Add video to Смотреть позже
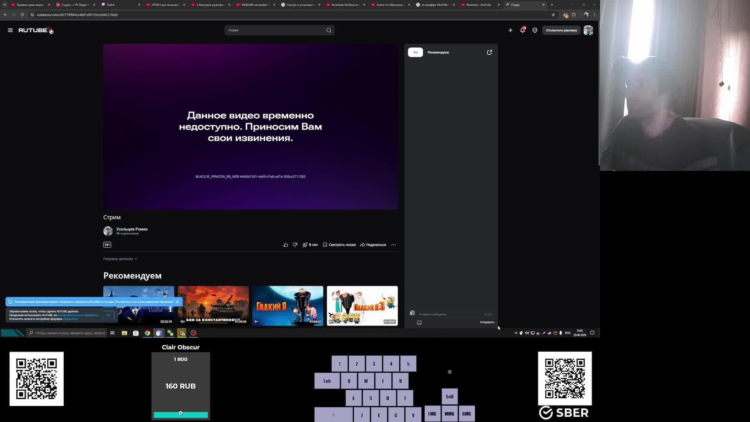 tap(339, 245)
